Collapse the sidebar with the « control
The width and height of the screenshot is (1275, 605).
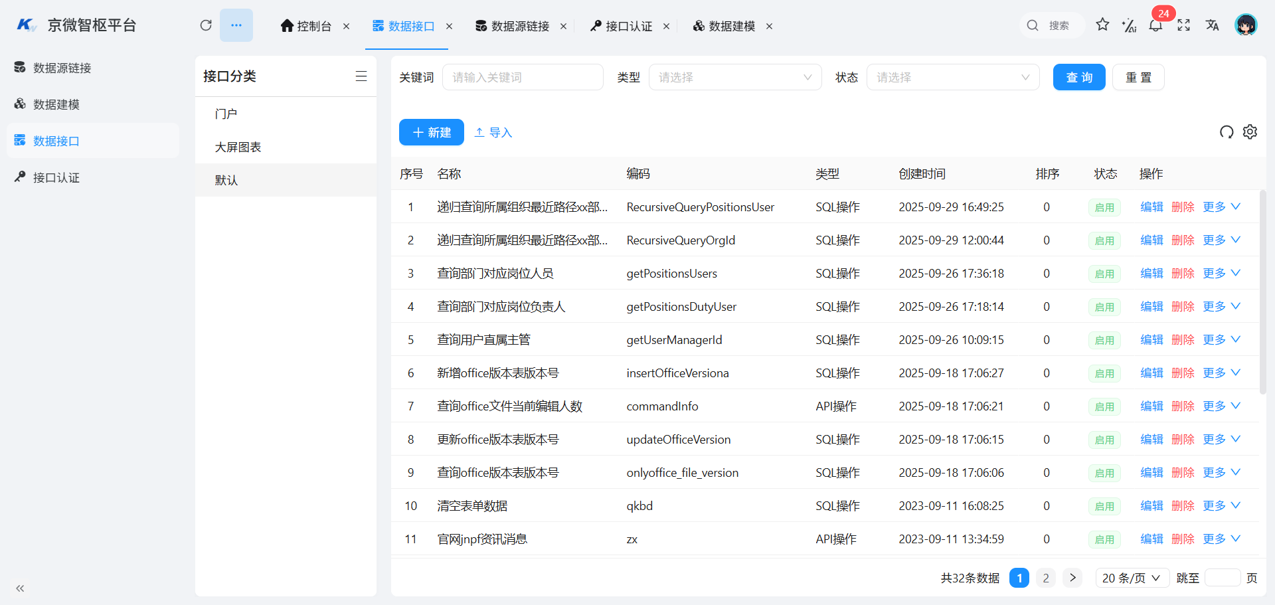pos(19,588)
